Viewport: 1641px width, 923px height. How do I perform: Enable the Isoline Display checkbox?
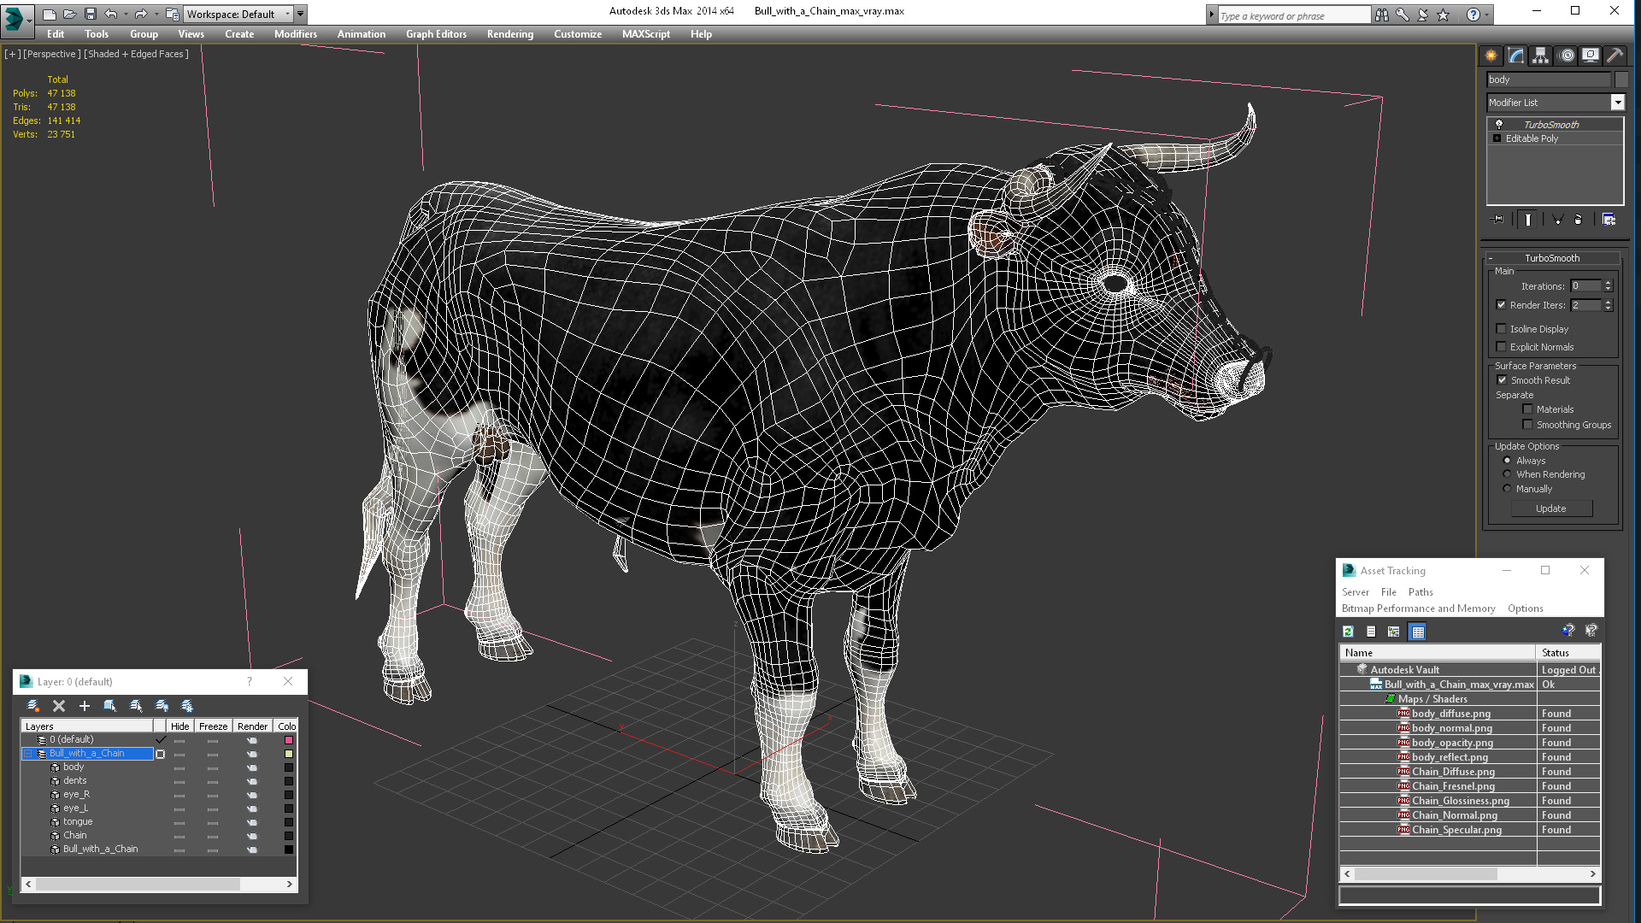click(1501, 329)
